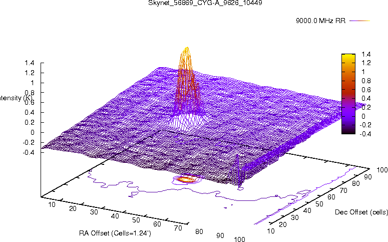Click RA Offset axis tick 90
388x242 pixels.
[x=220, y=235]
